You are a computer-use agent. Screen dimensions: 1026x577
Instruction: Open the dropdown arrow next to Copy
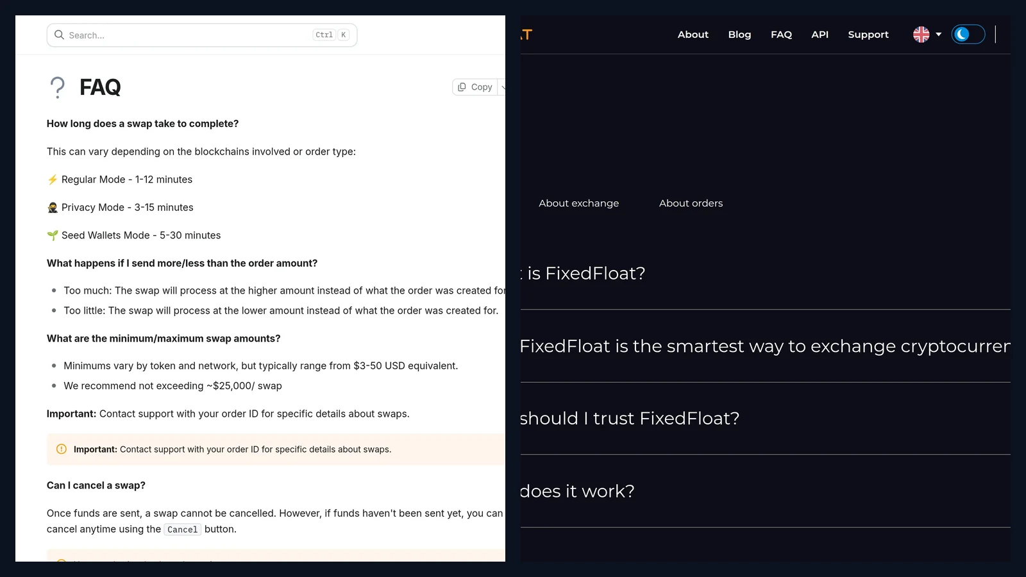503,87
